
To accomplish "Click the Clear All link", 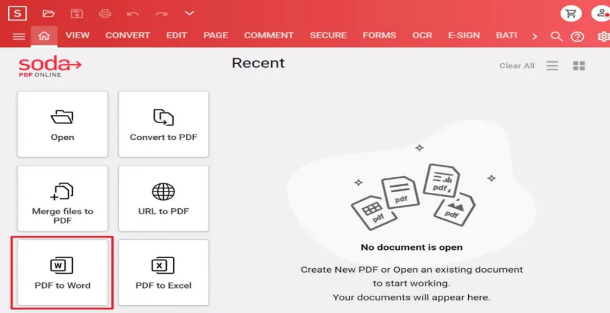I will coord(516,65).
